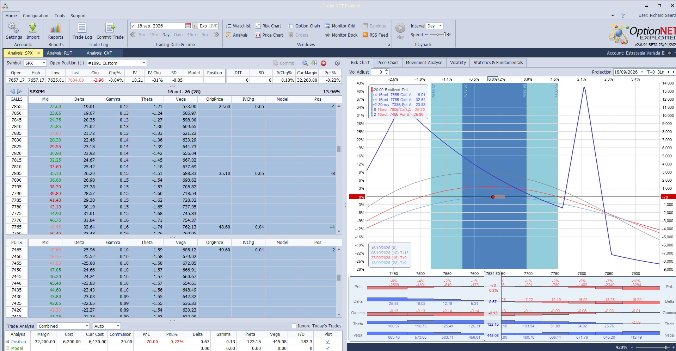This screenshot has height=351, width=676.
Task: Click the Day- time step button
Action: (x=166, y=35)
